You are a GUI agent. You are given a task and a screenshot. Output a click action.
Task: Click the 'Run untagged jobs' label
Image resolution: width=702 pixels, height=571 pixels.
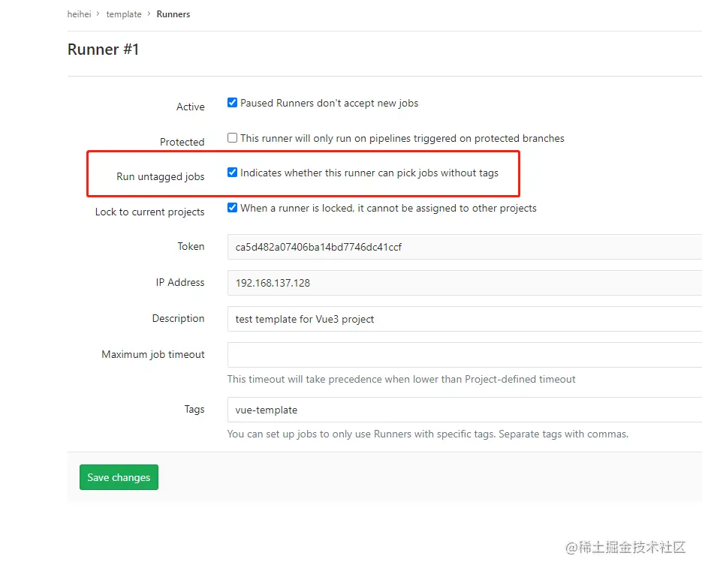point(160,177)
